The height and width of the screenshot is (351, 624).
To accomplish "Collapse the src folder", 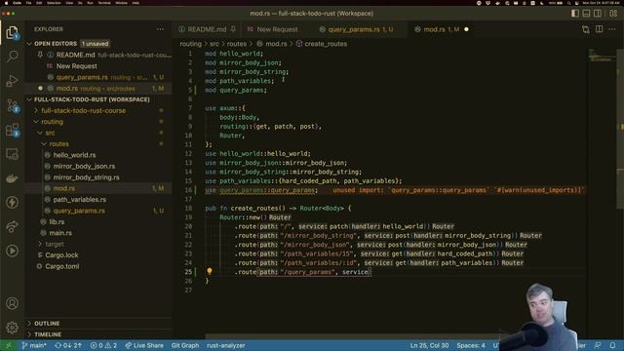I will click(50, 133).
